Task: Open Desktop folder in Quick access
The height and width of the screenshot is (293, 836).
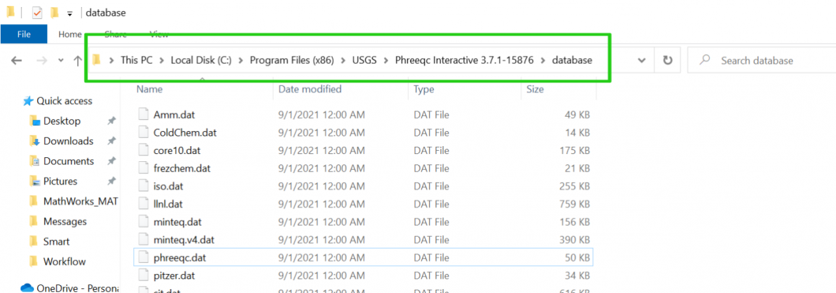Action: pyautogui.click(x=61, y=121)
